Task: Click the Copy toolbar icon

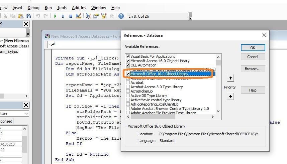Action: click(13, 16)
